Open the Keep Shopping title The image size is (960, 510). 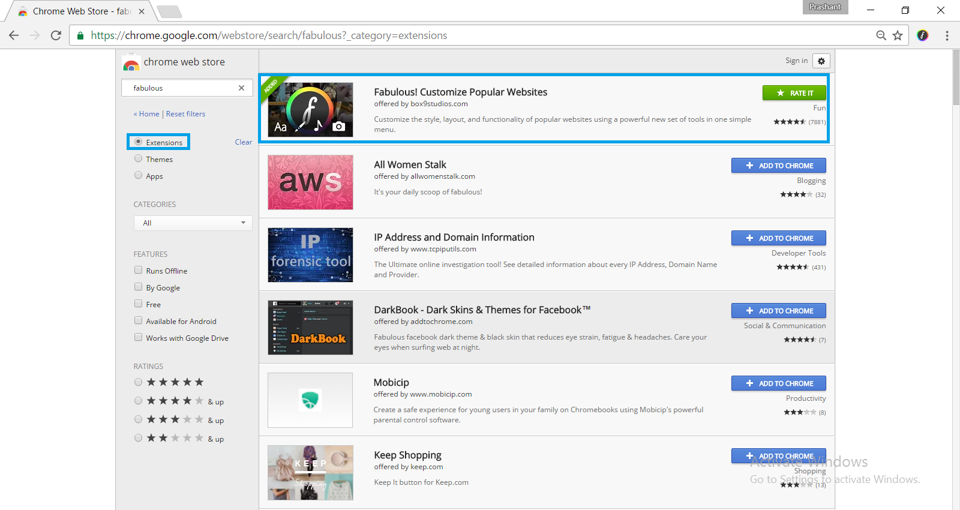pyautogui.click(x=407, y=455)
